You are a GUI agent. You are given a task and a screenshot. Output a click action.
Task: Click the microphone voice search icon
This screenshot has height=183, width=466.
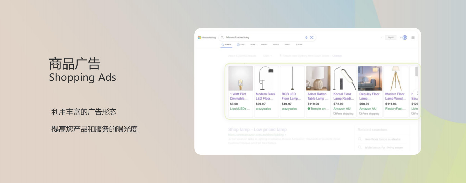click(306, 38)
